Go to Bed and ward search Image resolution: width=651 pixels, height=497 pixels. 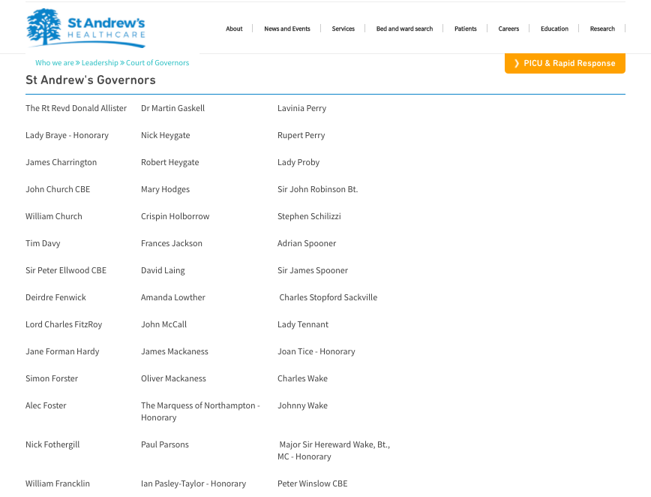(x=404, y=29)
